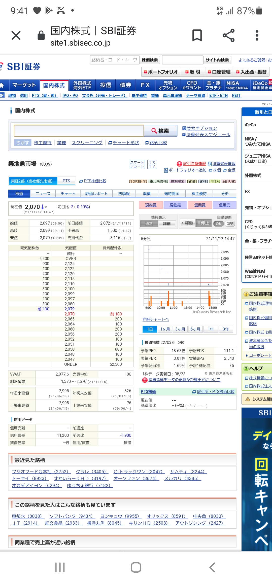The height and width of the screenshot is (583, 272).
Task: Click 銘柄名・コード・キーワード input field
Action: (115, 60)
